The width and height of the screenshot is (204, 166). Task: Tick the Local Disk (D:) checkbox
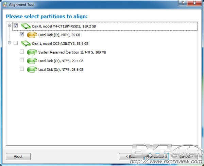pos(22,69)
